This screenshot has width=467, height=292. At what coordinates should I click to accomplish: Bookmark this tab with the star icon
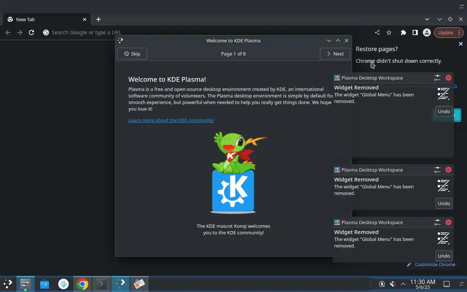[389, 32]
